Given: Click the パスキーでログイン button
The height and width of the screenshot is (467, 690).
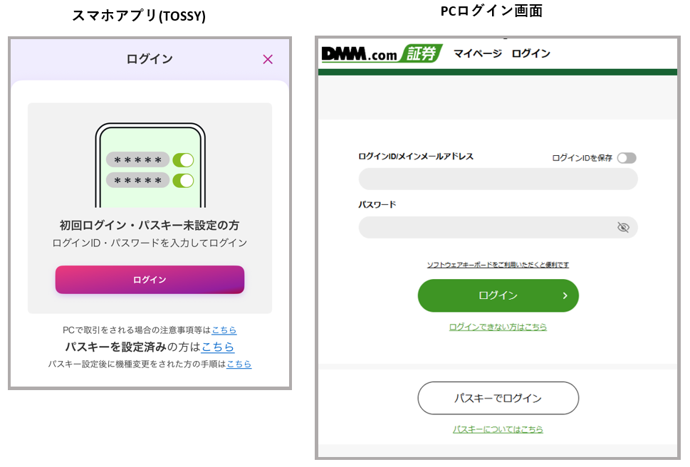Looking at the screenshot, I should tap(498, 398).
